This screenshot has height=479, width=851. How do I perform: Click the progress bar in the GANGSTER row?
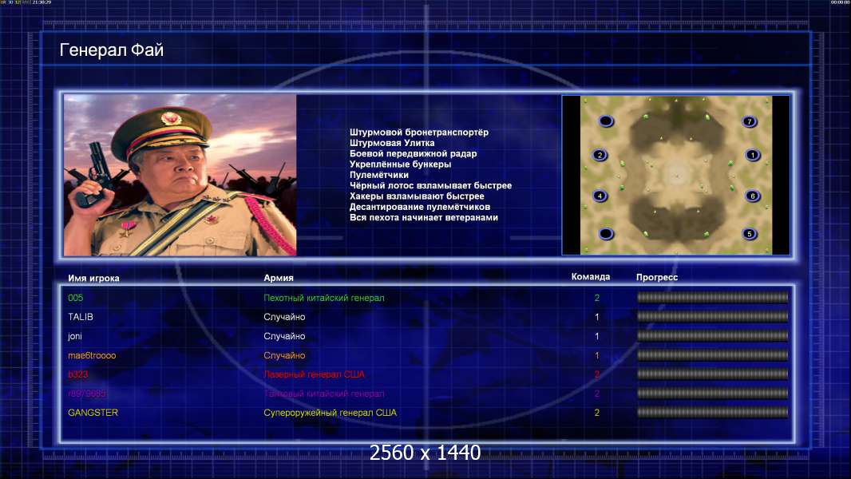click(x=712, y=413)
